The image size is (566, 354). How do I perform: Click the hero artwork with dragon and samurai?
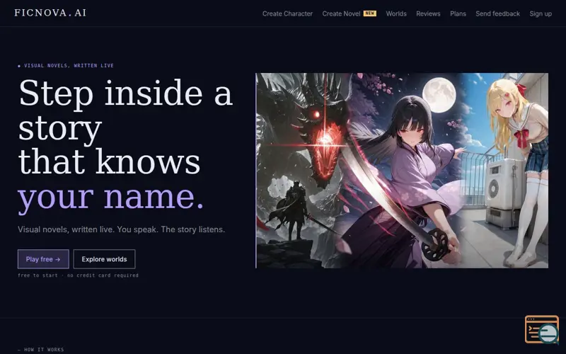(402, 171)
